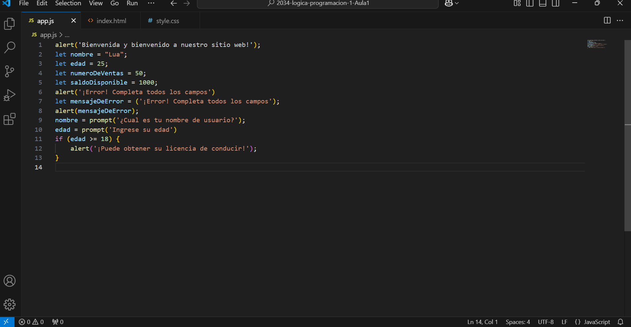Click the closing brace on line 13
This screenshot has height=327, width=631.
click(x=57, y=158)
